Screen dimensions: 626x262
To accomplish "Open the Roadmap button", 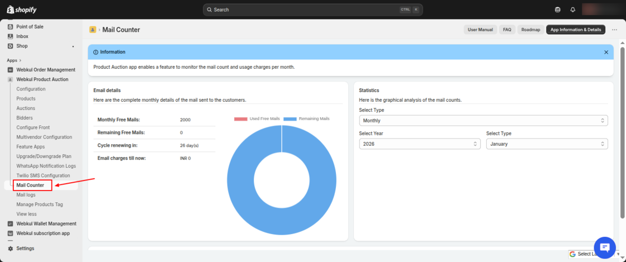I will [530, 30].
